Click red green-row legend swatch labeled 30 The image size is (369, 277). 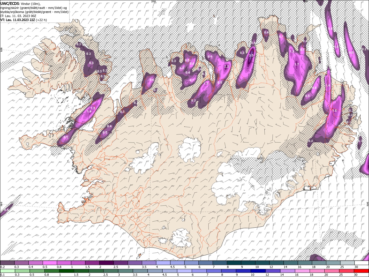tap(362, 271)
